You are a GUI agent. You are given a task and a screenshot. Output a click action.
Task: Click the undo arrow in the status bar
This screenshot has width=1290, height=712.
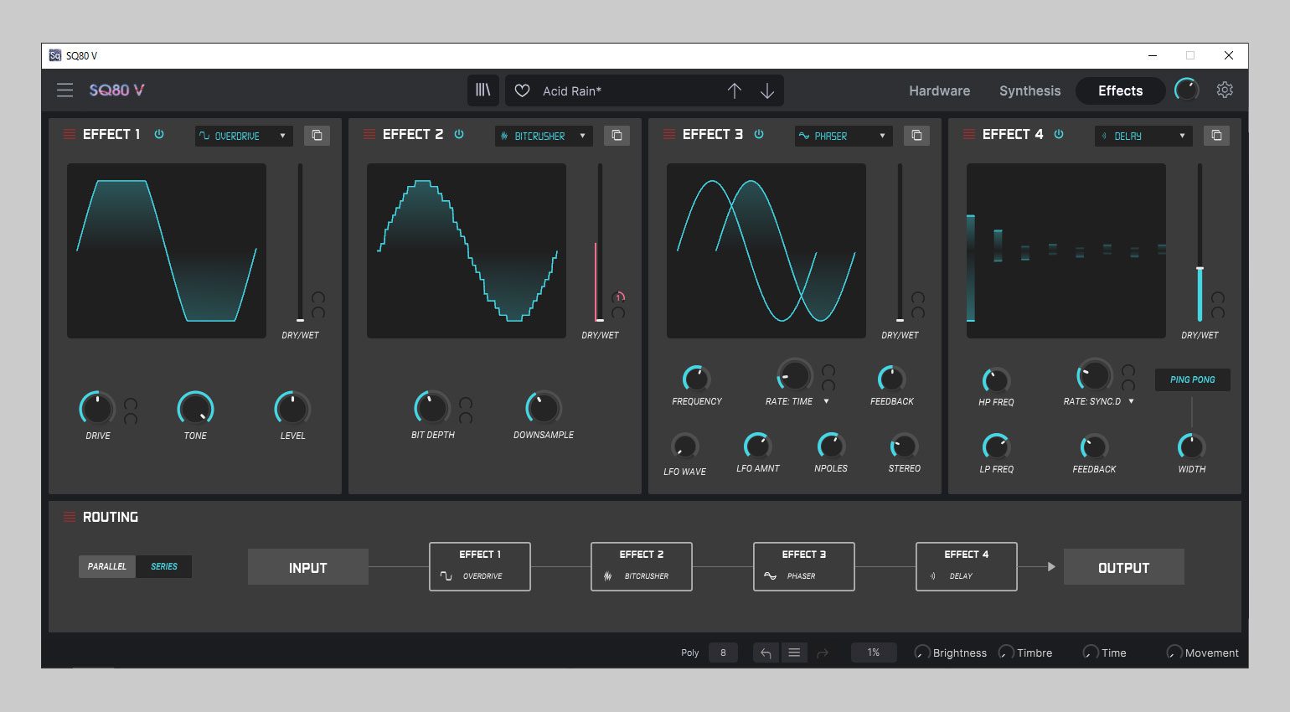[x=765, y=652]
